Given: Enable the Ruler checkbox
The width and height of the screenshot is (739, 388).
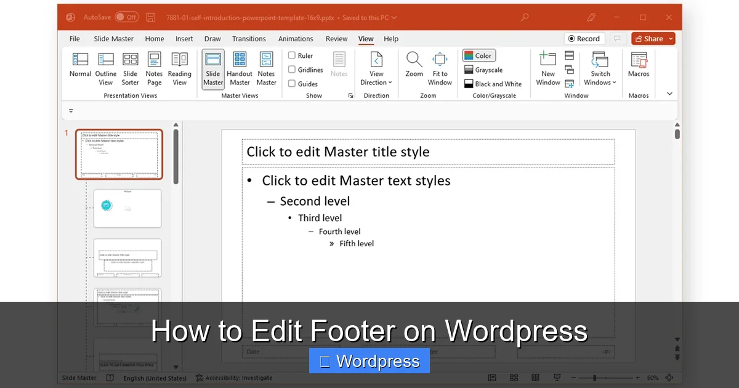Looking at the screenshot, I should (292, 55).
